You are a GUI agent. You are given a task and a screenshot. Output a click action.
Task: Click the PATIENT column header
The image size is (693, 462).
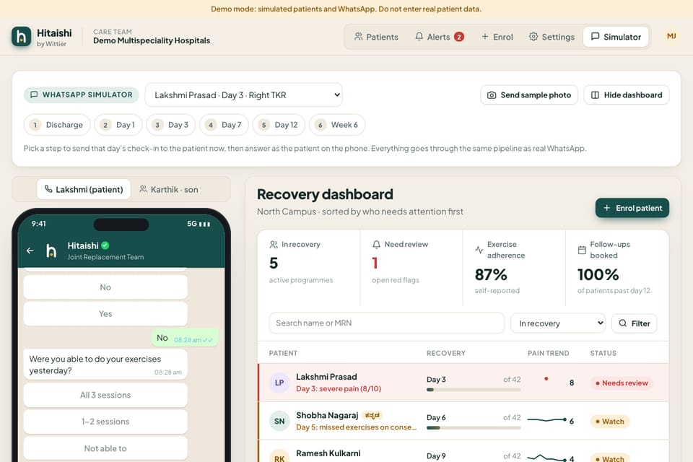pyautogui.click(x=283, y=353)
